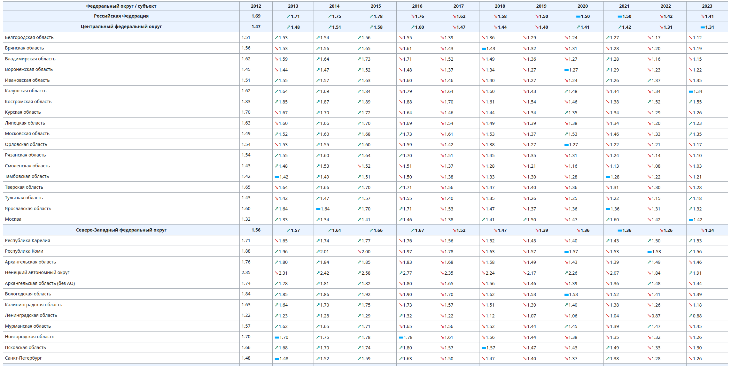Click the blue flat marker for Северо-Западный федеральный округ 2021

pos(620,231)
